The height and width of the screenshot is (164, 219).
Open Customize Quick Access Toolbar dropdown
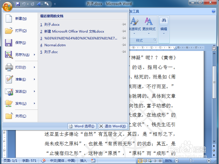click(x=55, y=4)
